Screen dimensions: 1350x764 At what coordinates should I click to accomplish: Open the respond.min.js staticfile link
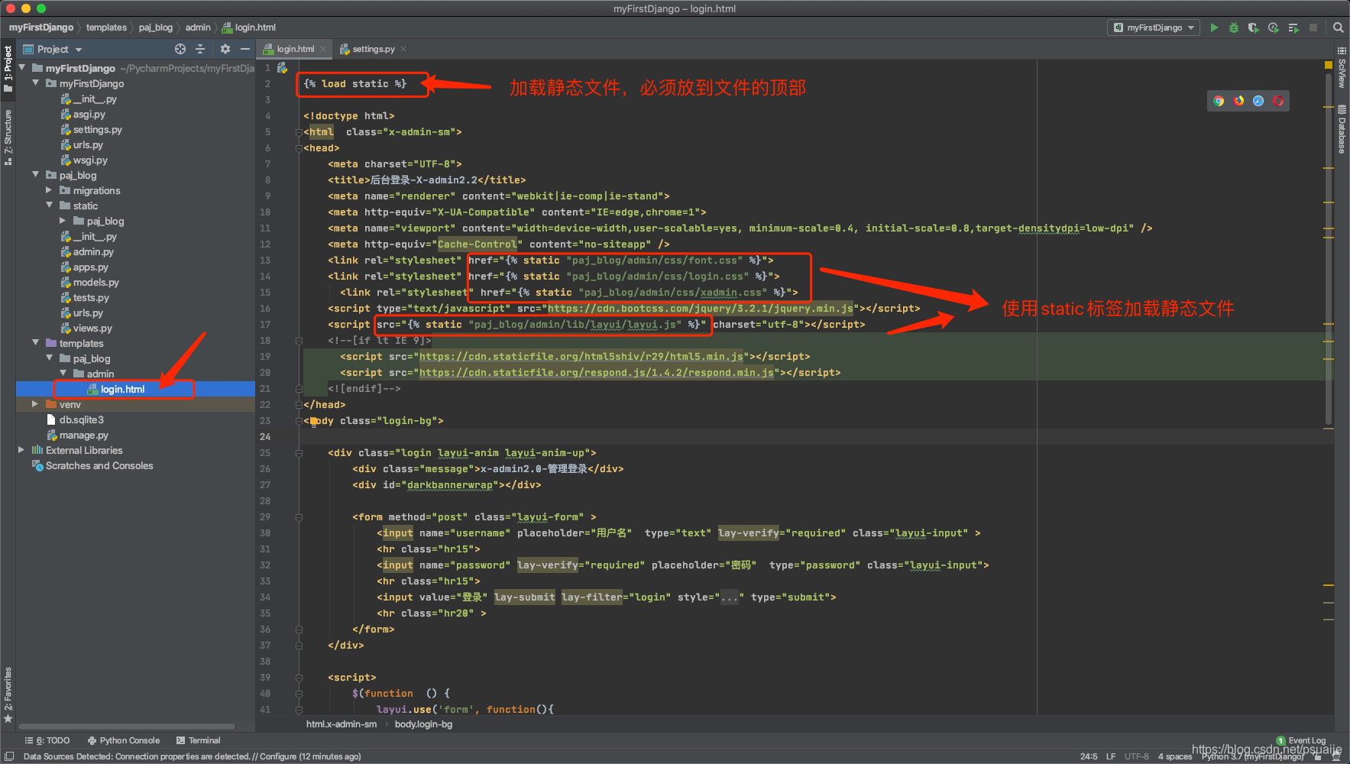click(597, 373)
